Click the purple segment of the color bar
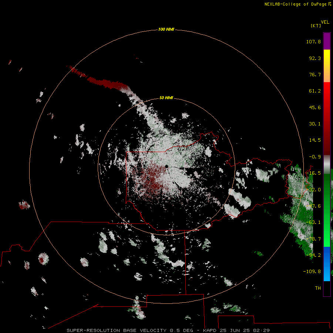Viewport: 333px width, 333px height. (x=327, y=41)
